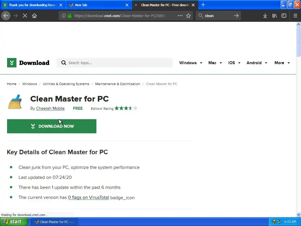Image resolution: width=301 pixels, height=226 pixels.
Task: Close the Clean Master for PC tab
Action: coord(193,5)
